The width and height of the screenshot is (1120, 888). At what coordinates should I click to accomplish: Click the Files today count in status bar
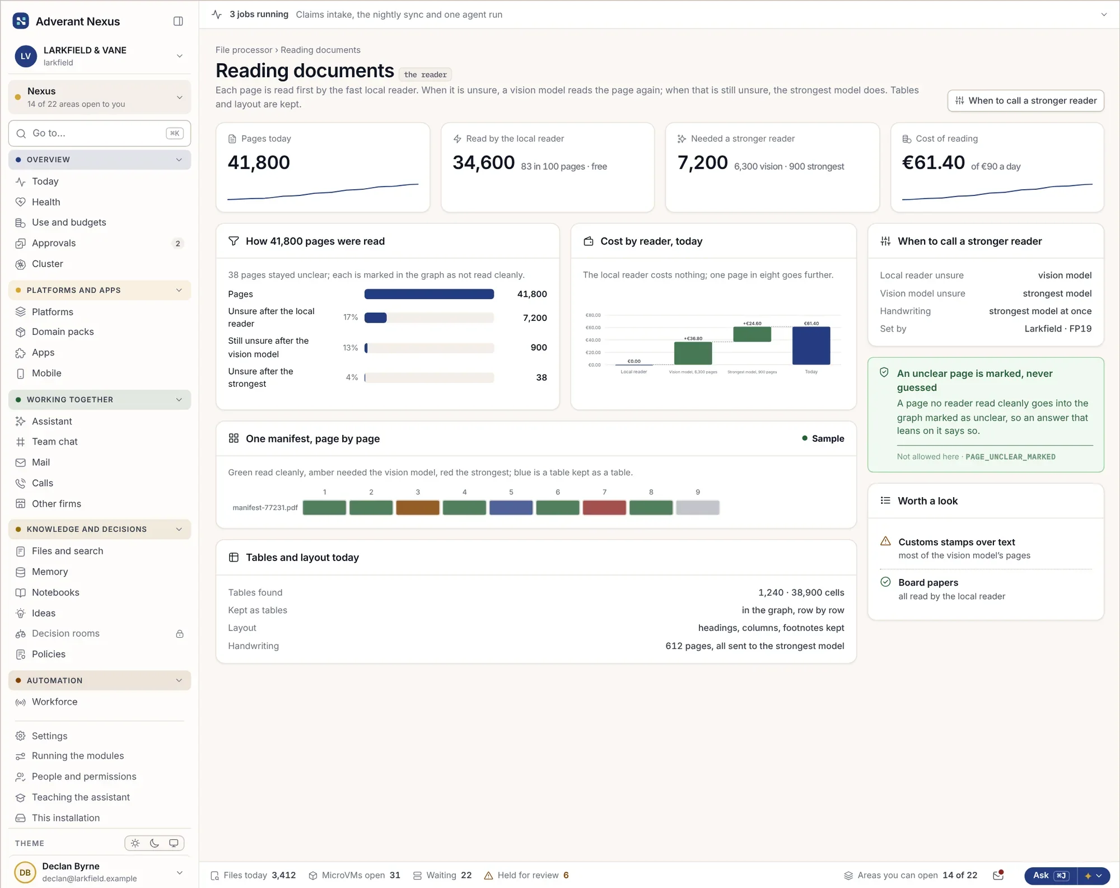(x=253, y=875)
